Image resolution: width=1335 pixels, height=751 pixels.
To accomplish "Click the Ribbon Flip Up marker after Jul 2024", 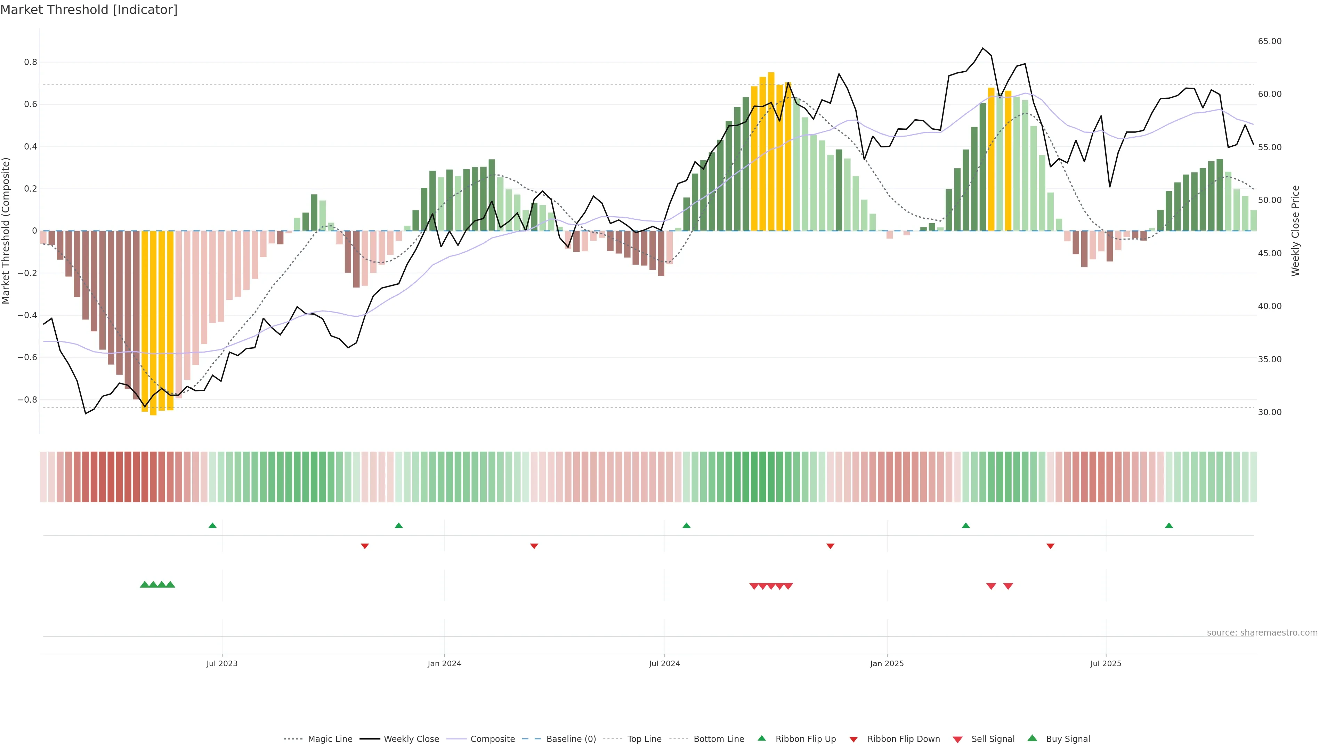I will [x=686, y=526].
